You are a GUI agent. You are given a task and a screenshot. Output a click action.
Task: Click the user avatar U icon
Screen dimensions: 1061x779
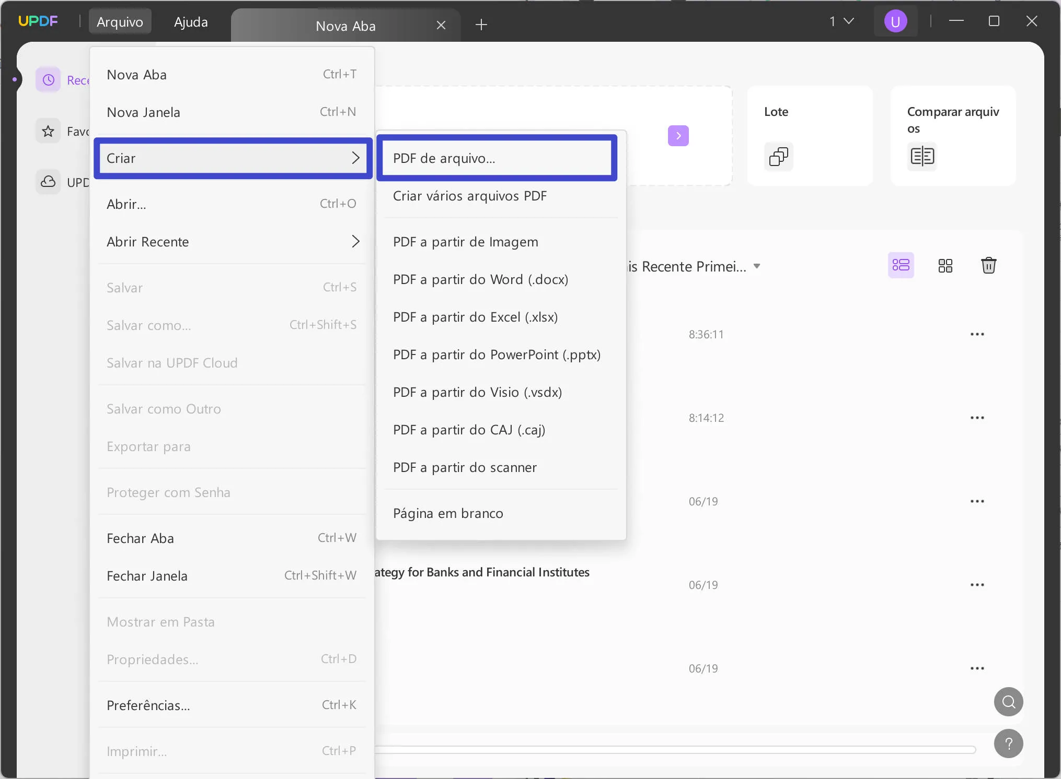(895, 21)
